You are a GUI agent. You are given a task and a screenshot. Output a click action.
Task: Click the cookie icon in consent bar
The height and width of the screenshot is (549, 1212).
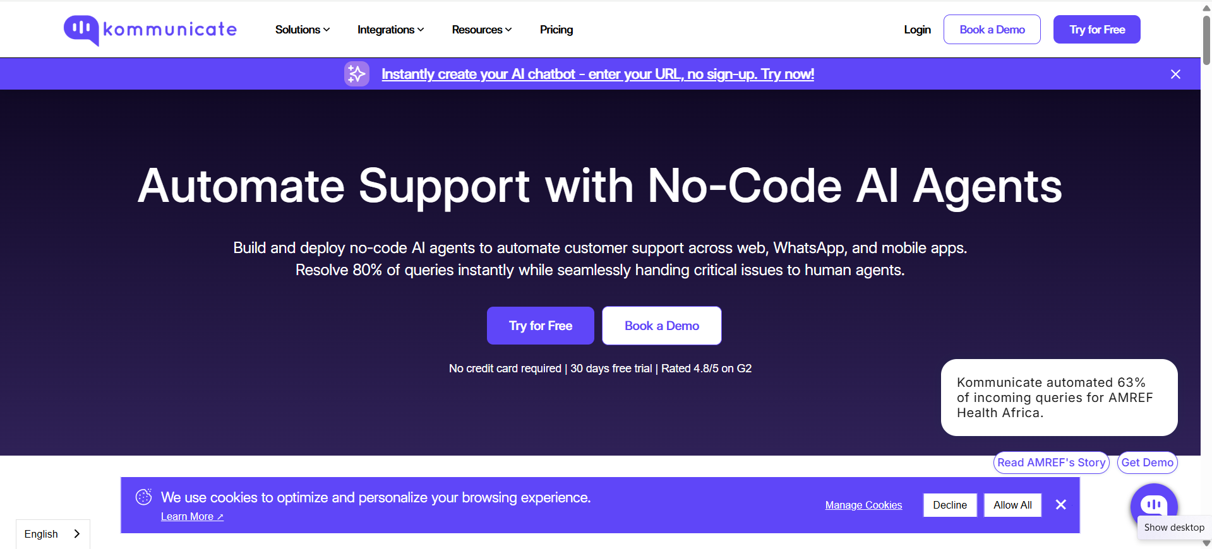pyautogui.click(x=144, y=497)
